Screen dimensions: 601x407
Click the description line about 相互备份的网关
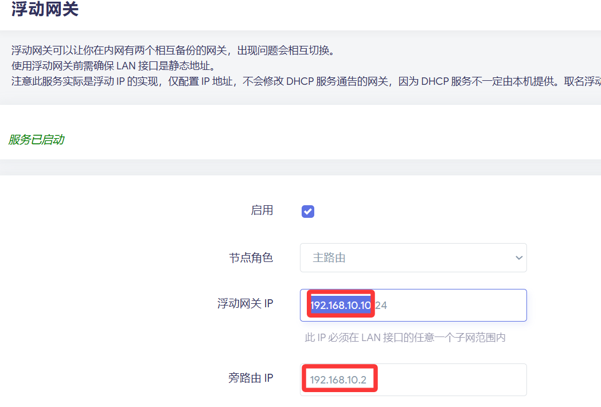coord(172,50)
